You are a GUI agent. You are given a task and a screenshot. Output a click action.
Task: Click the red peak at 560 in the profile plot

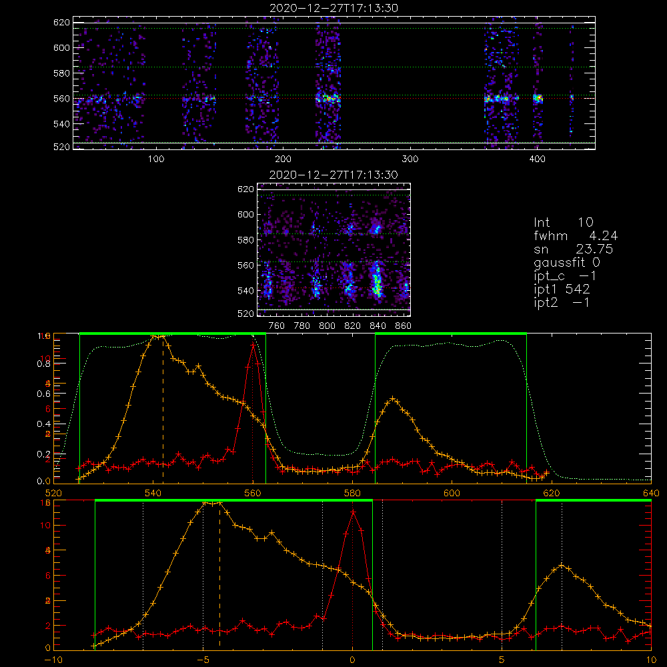pyautogui.click(x=253, y=346)
